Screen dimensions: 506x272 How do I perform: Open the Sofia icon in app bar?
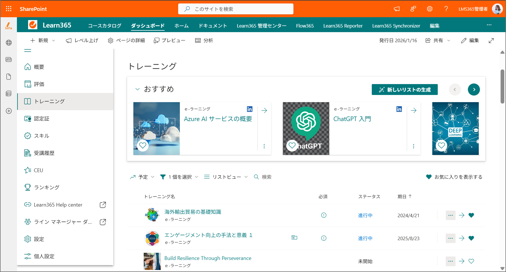coord(9,26)
